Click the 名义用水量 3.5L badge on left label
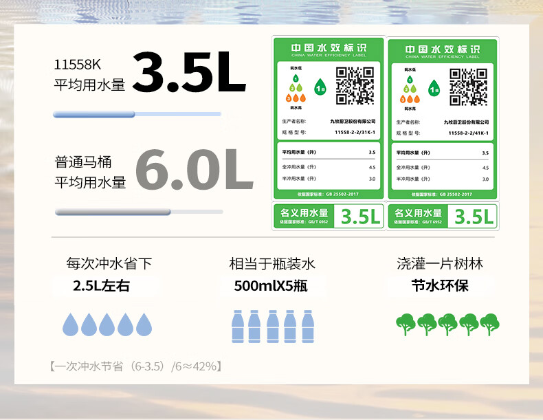The width and height of the screenshot is (543, 420). point(328,216)
